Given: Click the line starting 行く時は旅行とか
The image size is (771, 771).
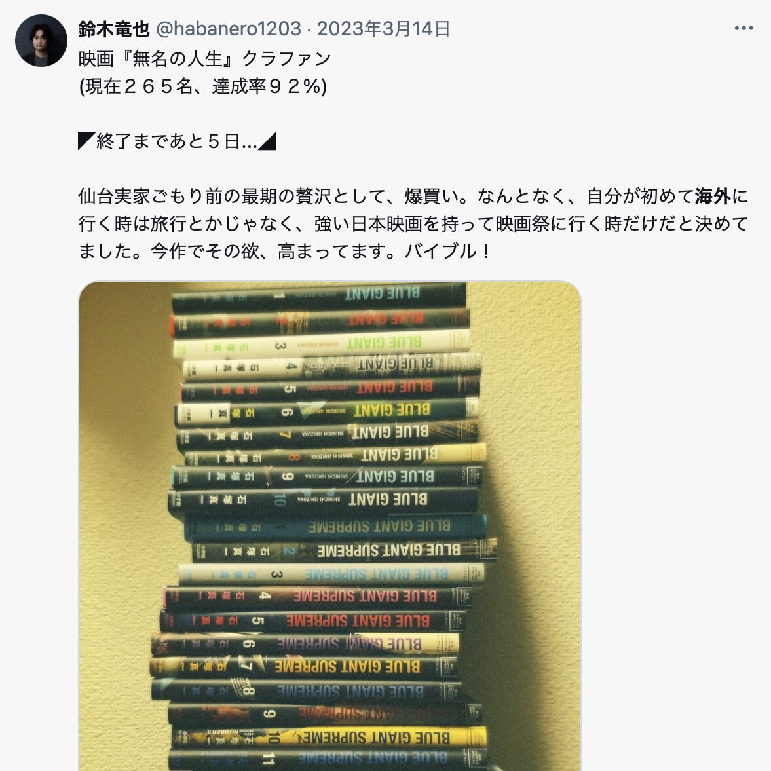Looking at the screenshot, I should coord(413,224).
